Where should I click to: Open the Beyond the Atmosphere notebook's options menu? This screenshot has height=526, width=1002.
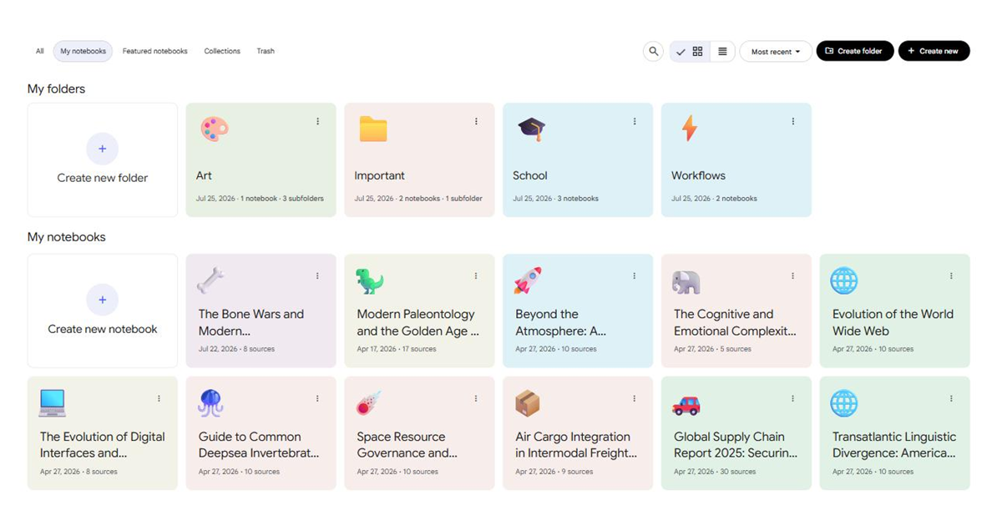tap(635, 276)
